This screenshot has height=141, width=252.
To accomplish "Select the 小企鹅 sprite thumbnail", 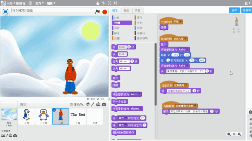I will click(x=43, y=116).
